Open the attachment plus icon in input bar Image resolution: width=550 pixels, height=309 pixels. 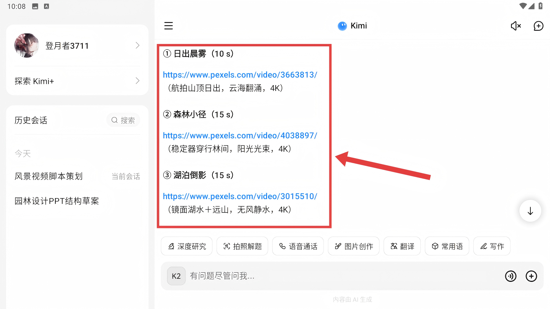pyautogui.click(x=531, y=276)
